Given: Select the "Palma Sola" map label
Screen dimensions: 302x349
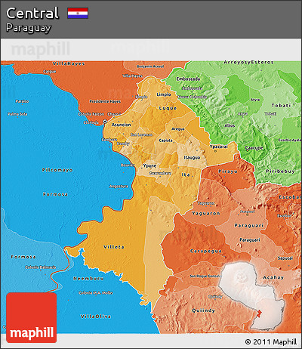Looking at the screenshot, I should (x=17, y=114).
